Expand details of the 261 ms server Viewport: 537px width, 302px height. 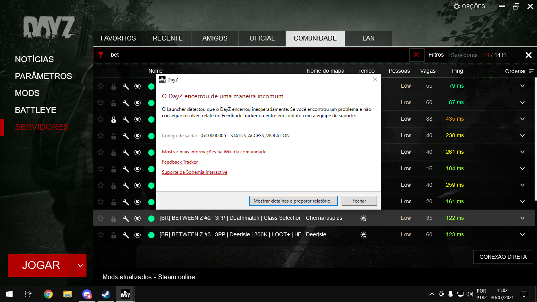(x=522, y=152)
